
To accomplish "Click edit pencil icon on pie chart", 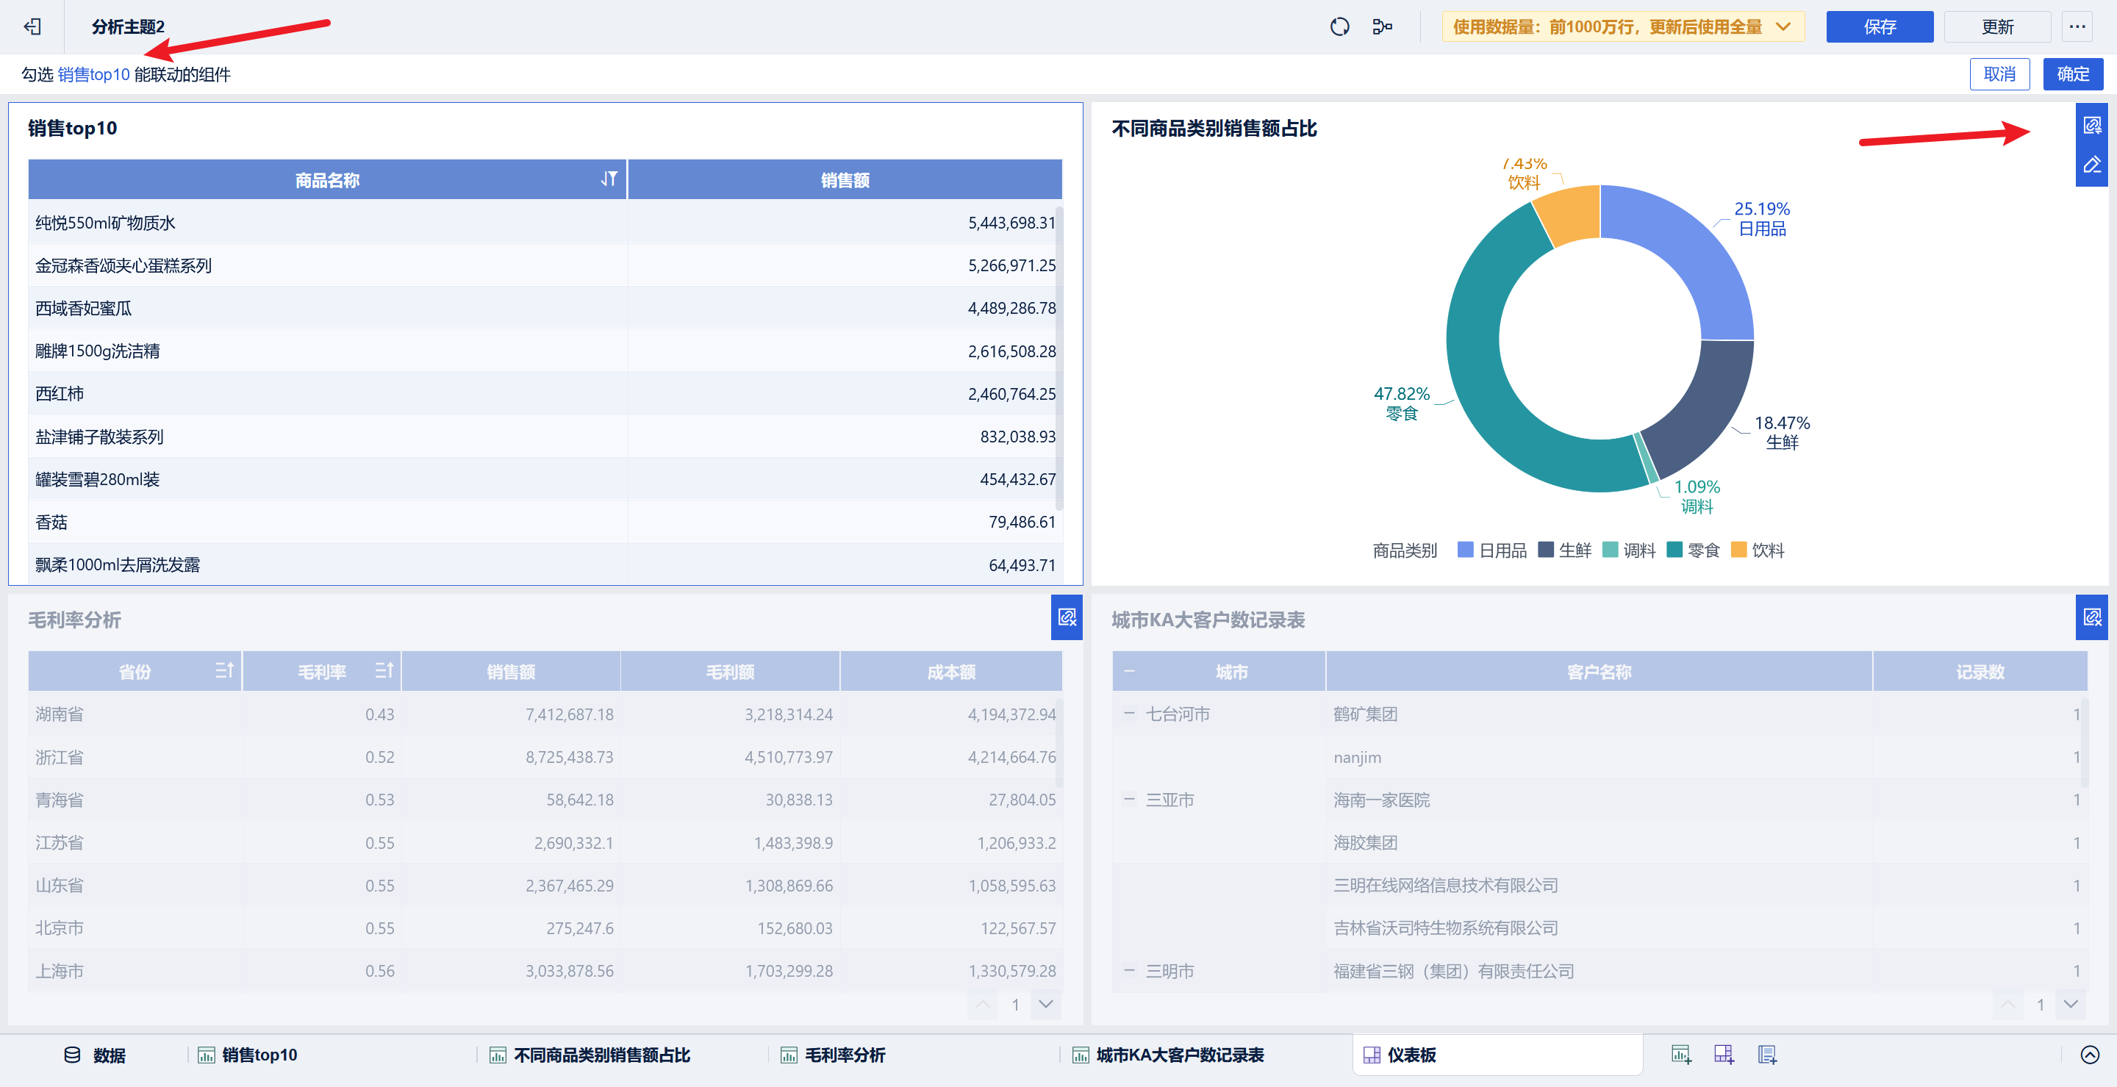I will click(2091, 165).
